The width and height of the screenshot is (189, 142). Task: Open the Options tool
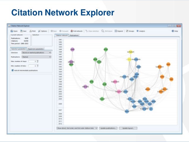point(43,31)
